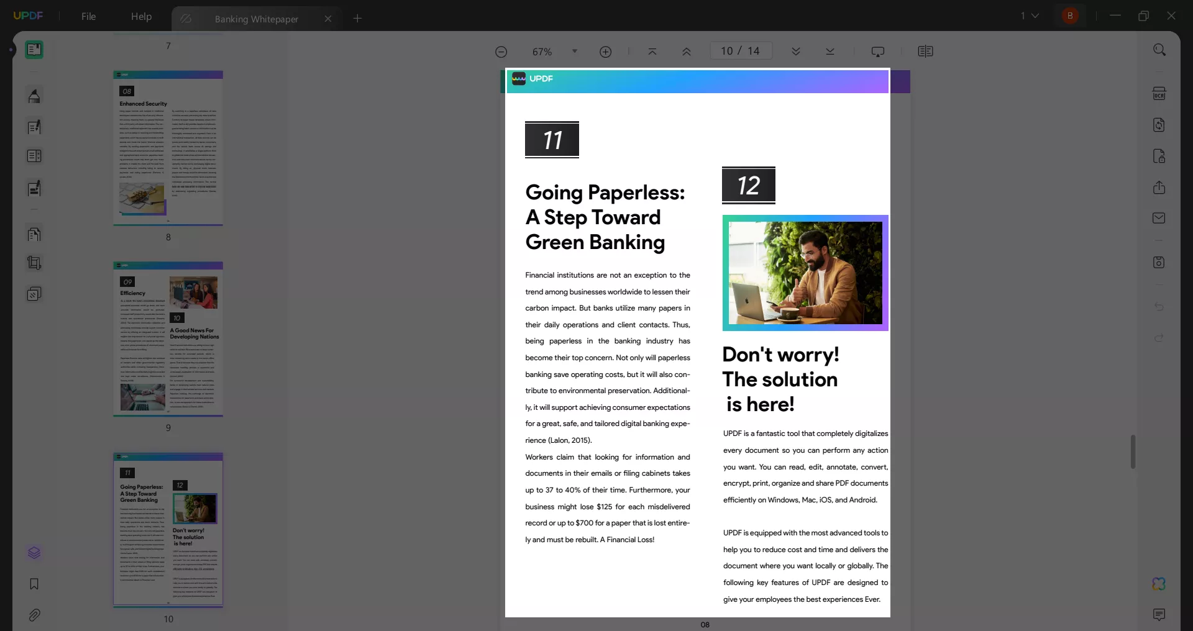Toggle two-page reading view
This screenshot has width=1193, height=631.
pos(926,52)
